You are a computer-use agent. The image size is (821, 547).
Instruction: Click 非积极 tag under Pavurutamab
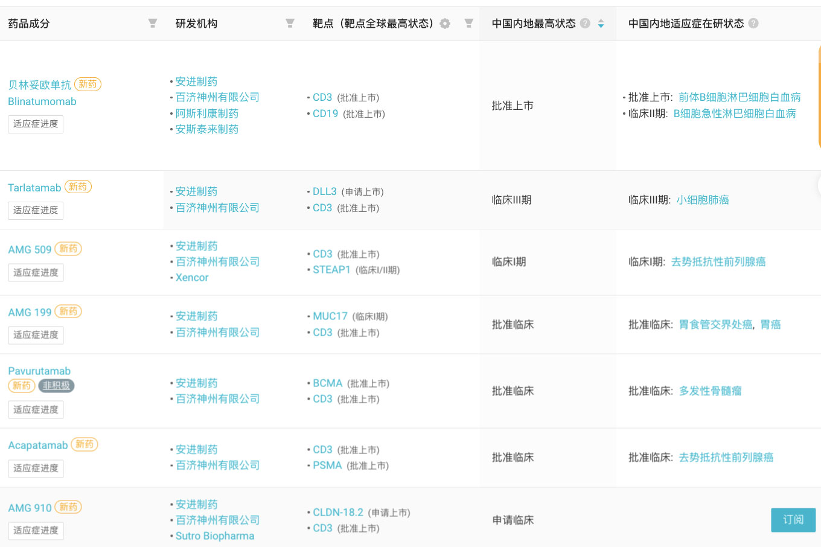pyautogui.click(x=56, y=385)
